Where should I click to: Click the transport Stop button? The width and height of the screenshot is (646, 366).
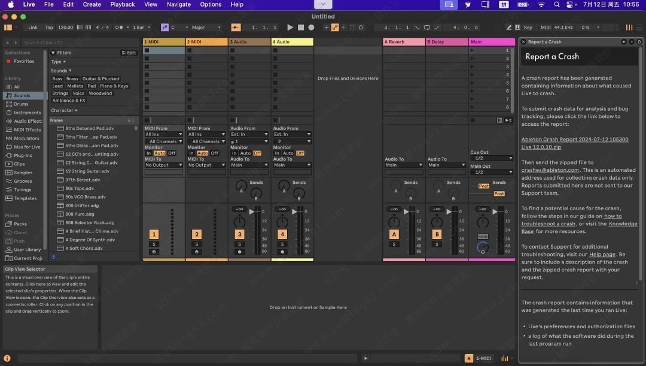pos(301,28)
